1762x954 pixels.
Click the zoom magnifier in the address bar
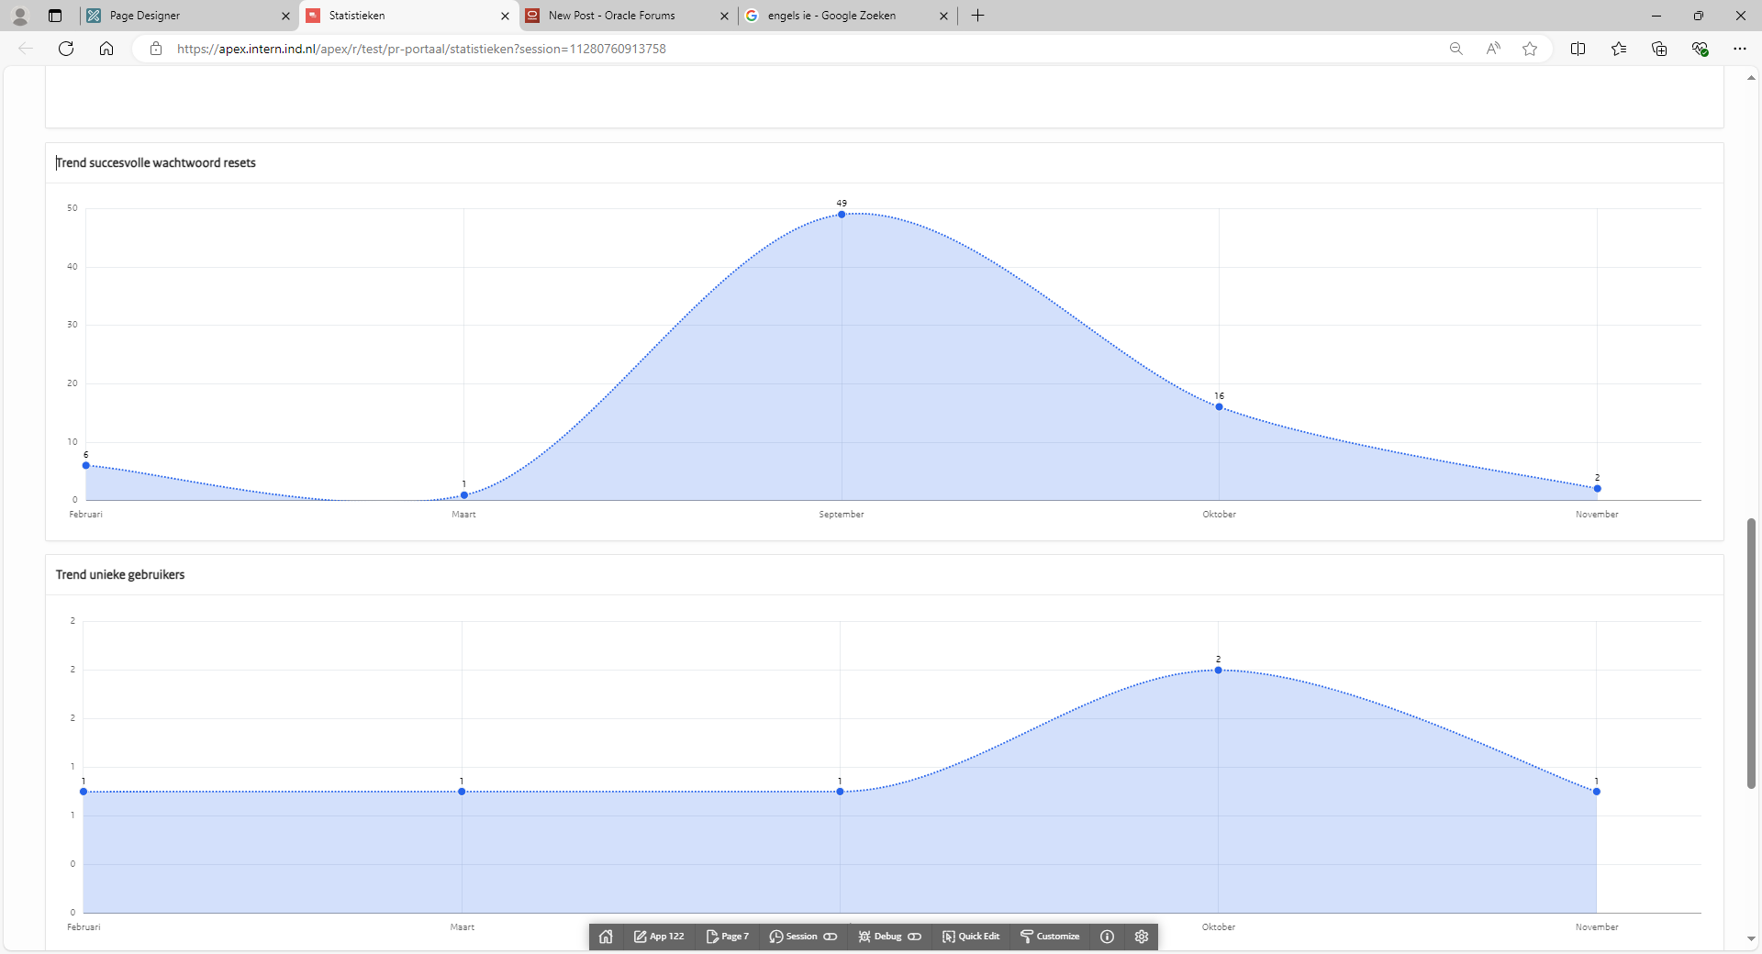[1455, 49]
